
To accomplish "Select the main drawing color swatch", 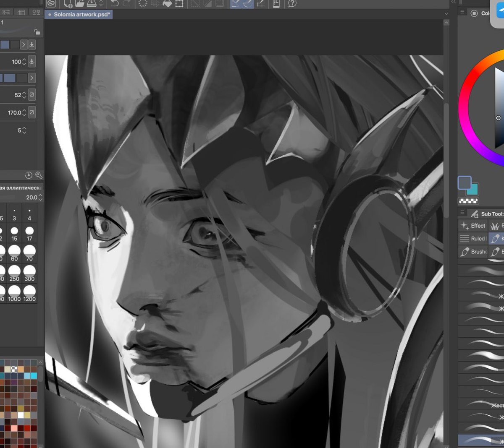I will (x=465, y=182).
